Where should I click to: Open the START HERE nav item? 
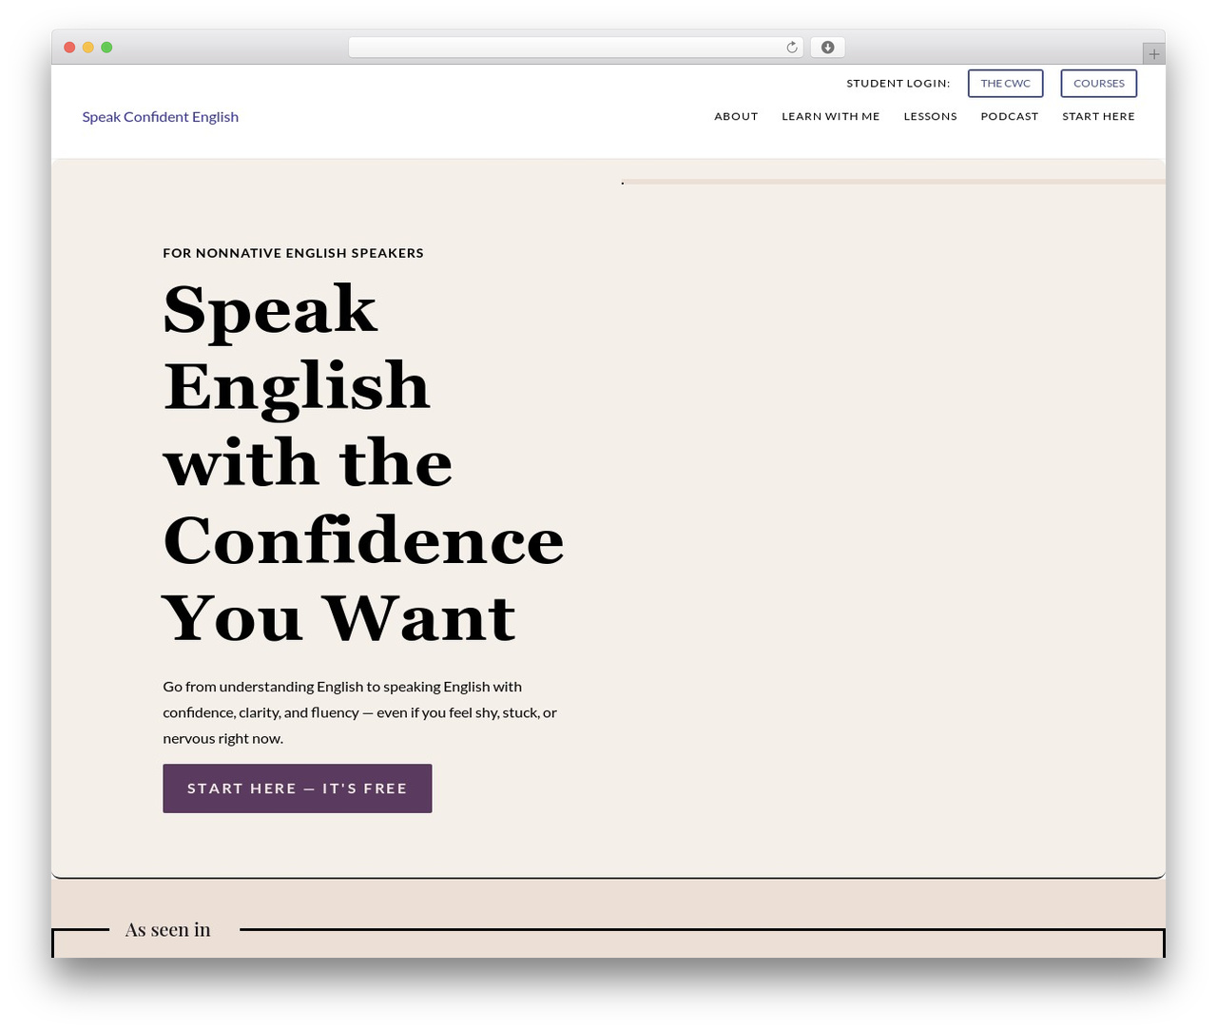(x=1098, y=116)
